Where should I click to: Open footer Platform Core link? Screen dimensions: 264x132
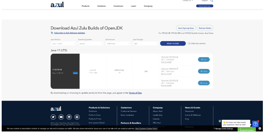click(95, 115)
